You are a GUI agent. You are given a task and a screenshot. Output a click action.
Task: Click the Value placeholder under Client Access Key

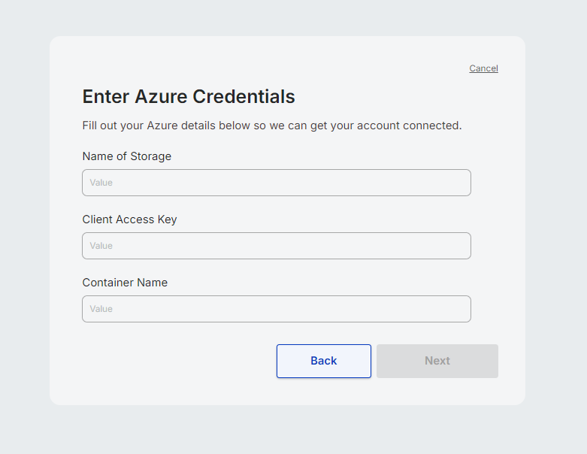coord(101,246)
